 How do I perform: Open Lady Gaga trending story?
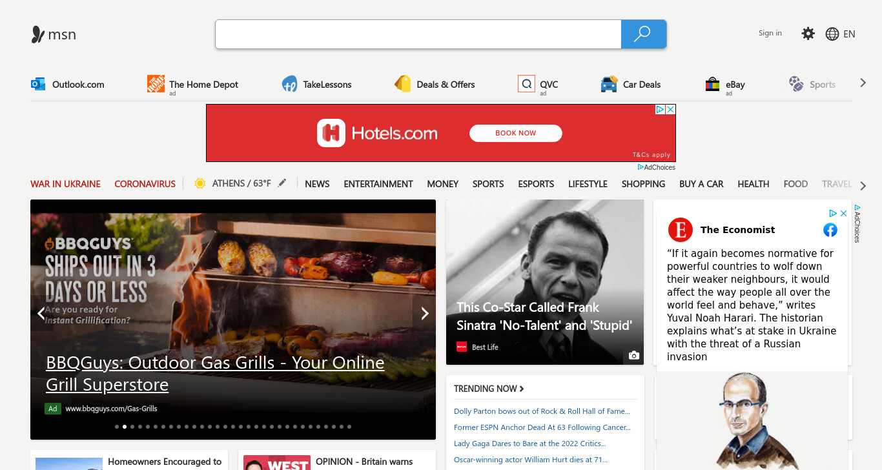(530, 444)
